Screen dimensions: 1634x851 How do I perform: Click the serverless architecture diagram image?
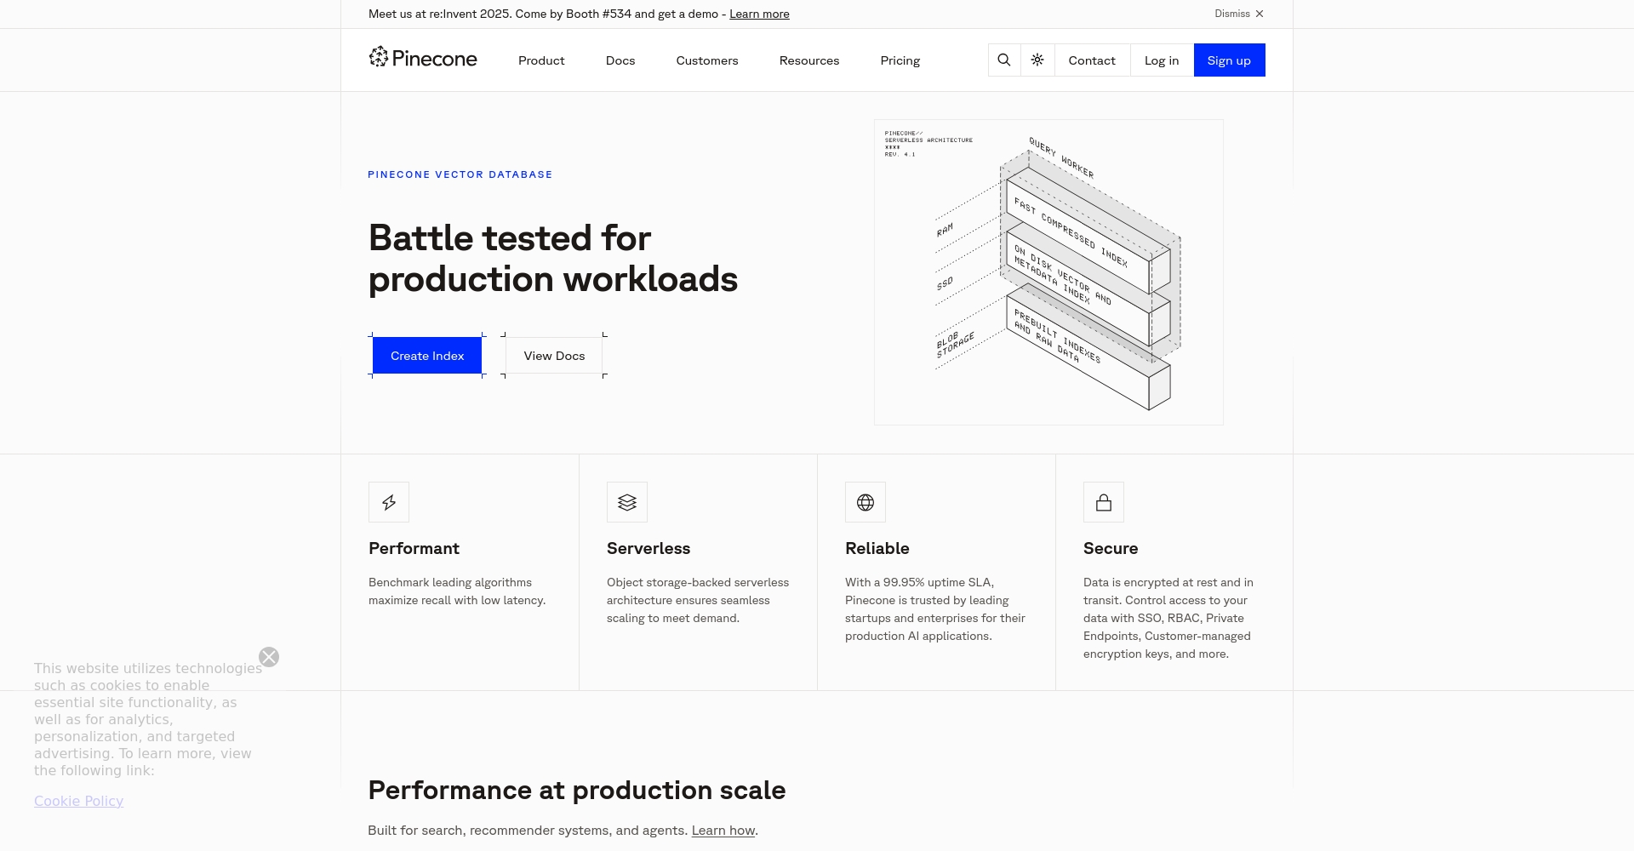click(x=1048, y=272)
